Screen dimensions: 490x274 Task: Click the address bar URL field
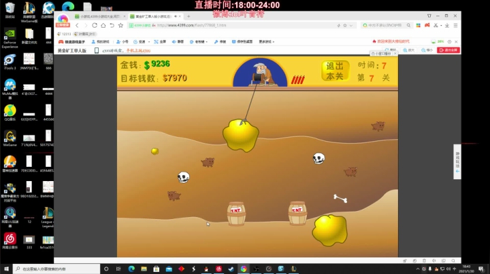[242, 25]
